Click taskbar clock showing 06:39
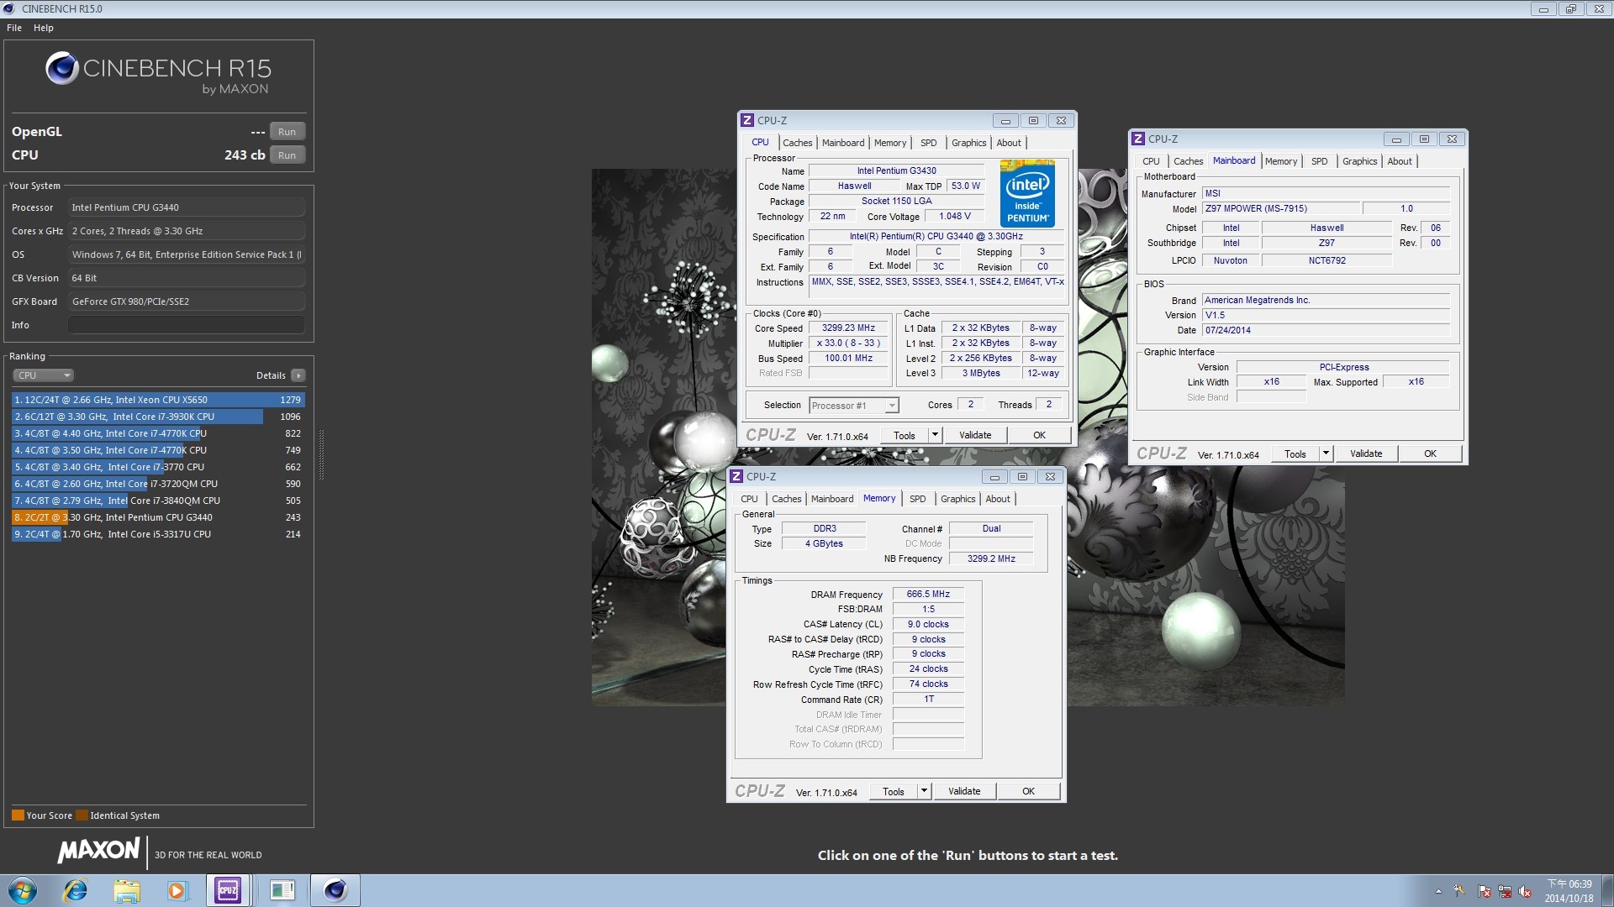Image resolution: width=1614 pixels, height=907 pixels. (x=1569, y=891)
